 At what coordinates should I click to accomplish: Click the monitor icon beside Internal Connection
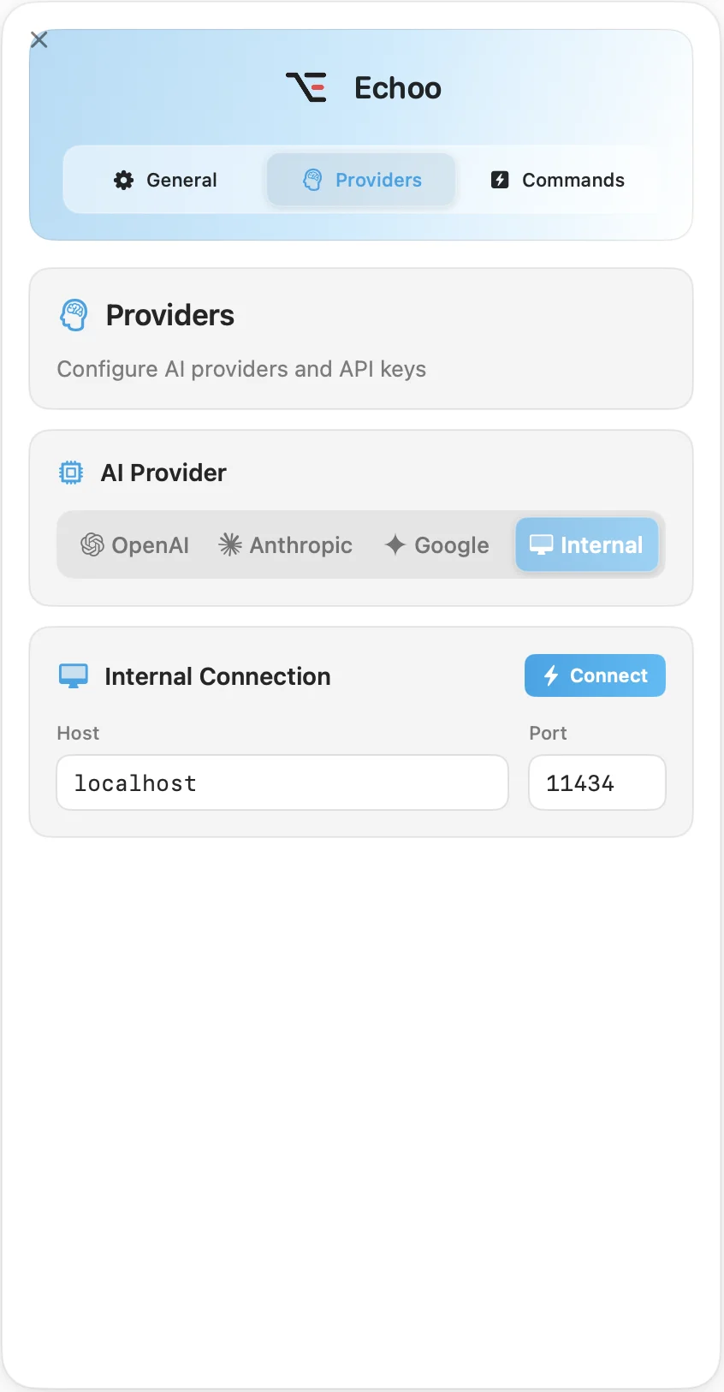74,675
